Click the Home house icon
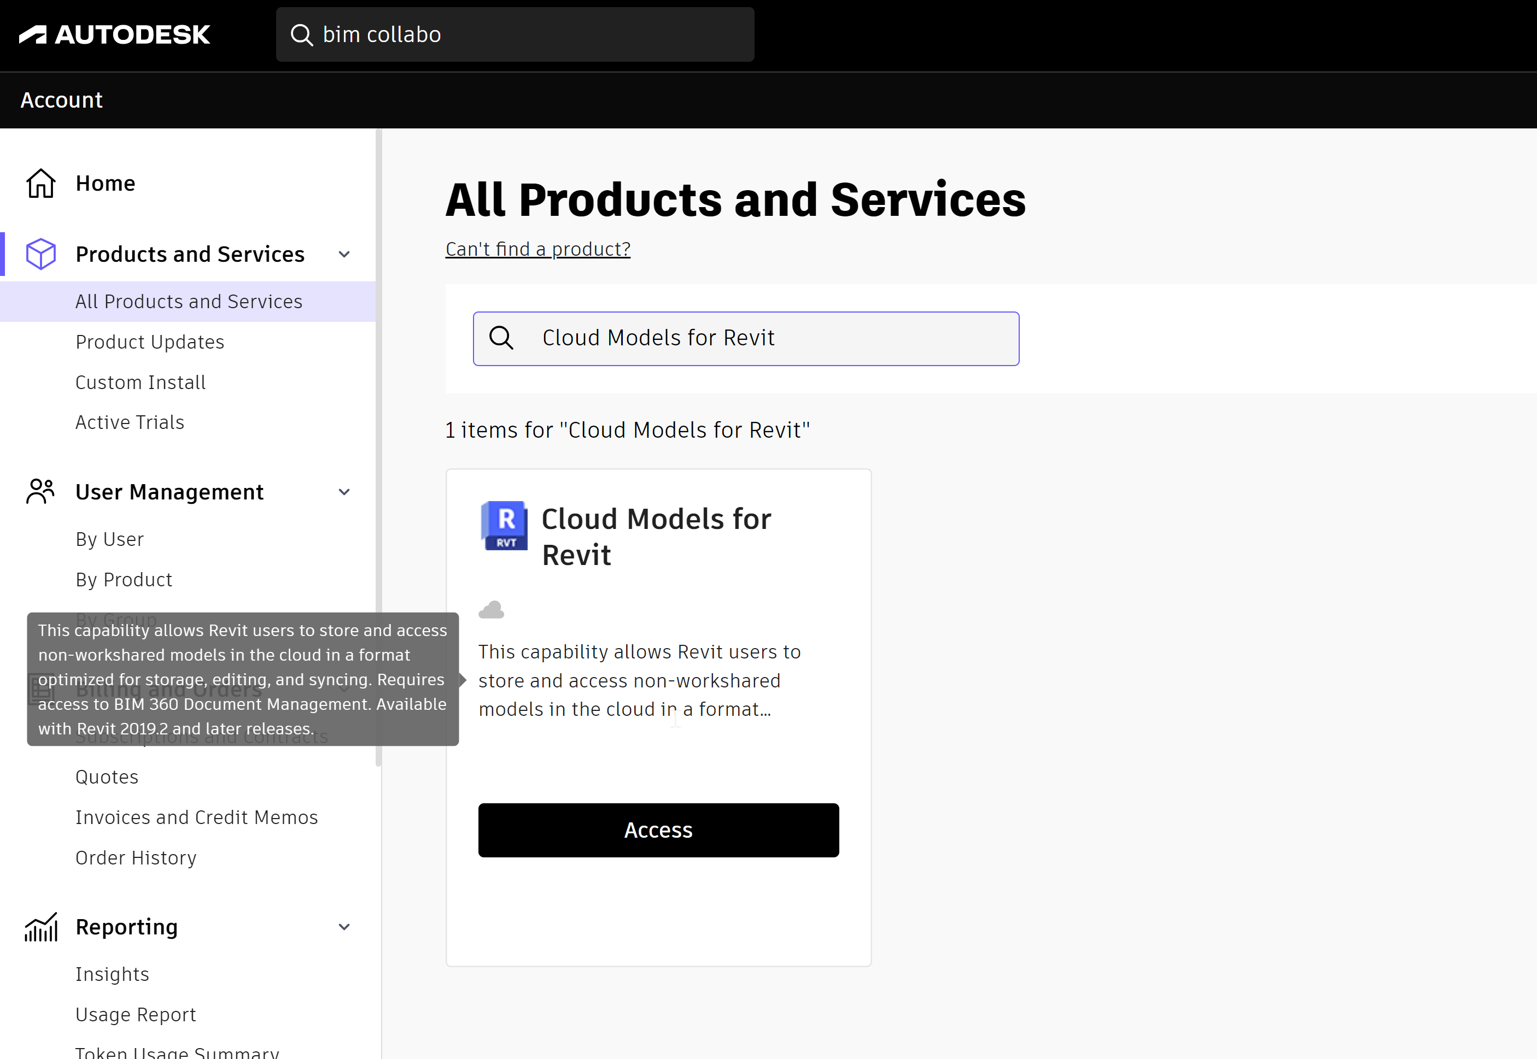The height and width of the screenshot is (1059, 1537). [x=40, y=183]
